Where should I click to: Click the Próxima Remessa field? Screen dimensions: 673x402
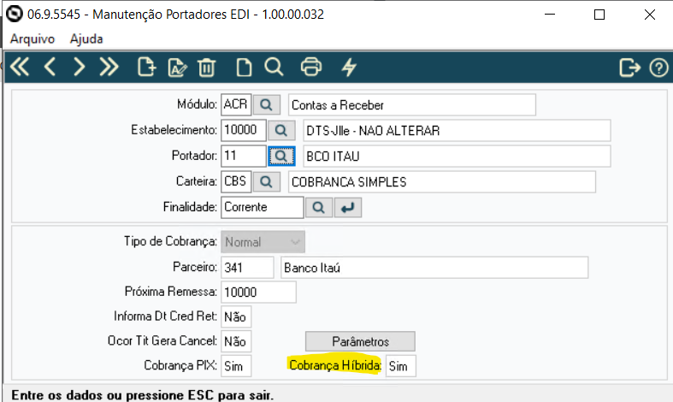[258, 292]
